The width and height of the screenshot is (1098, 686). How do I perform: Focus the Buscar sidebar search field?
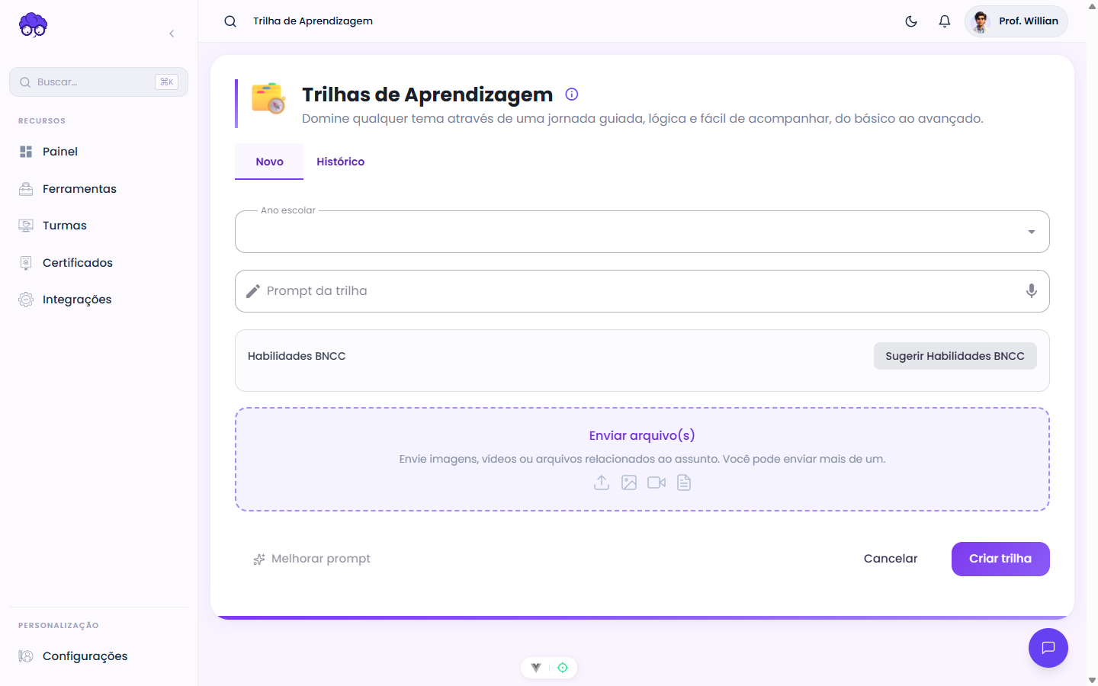tap(98, 82)
